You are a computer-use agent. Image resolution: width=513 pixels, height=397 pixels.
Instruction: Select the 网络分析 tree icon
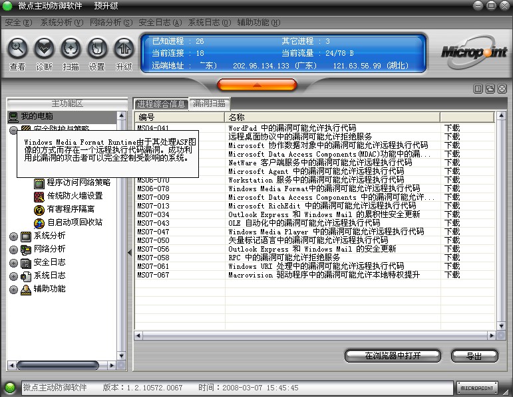pos(26,250)
